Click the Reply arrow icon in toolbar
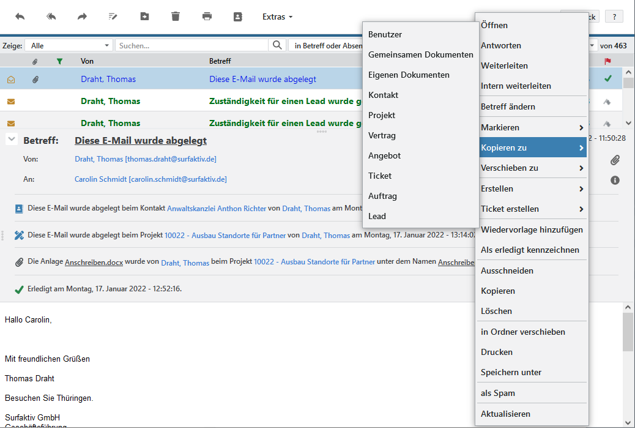Viewport: 635px width, 429px height. point(20,17)
